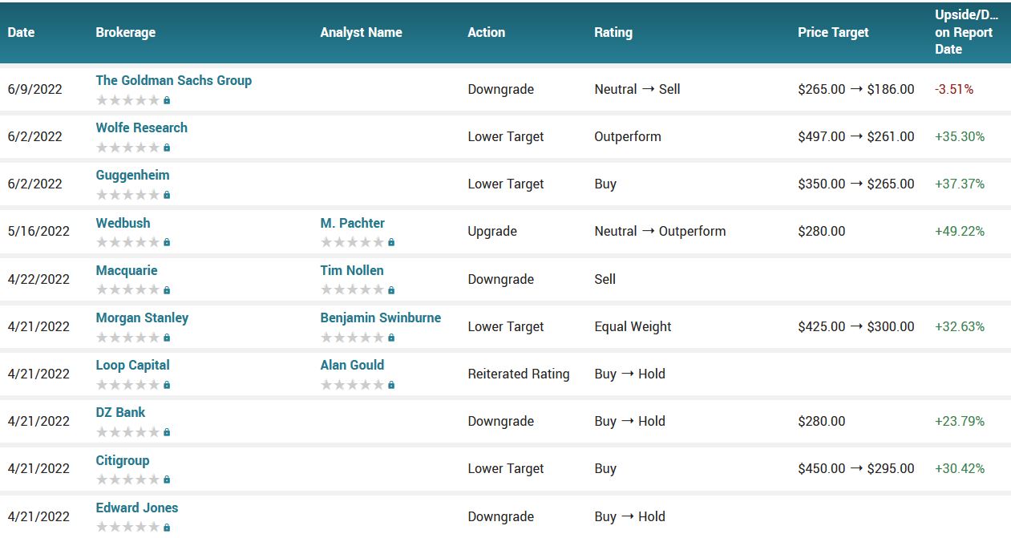Click lock icon beside M. Pachter stars
The image size is (1011, 538).
click(x=391, y=243)
